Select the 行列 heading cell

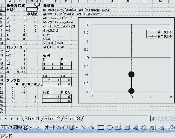47,55
